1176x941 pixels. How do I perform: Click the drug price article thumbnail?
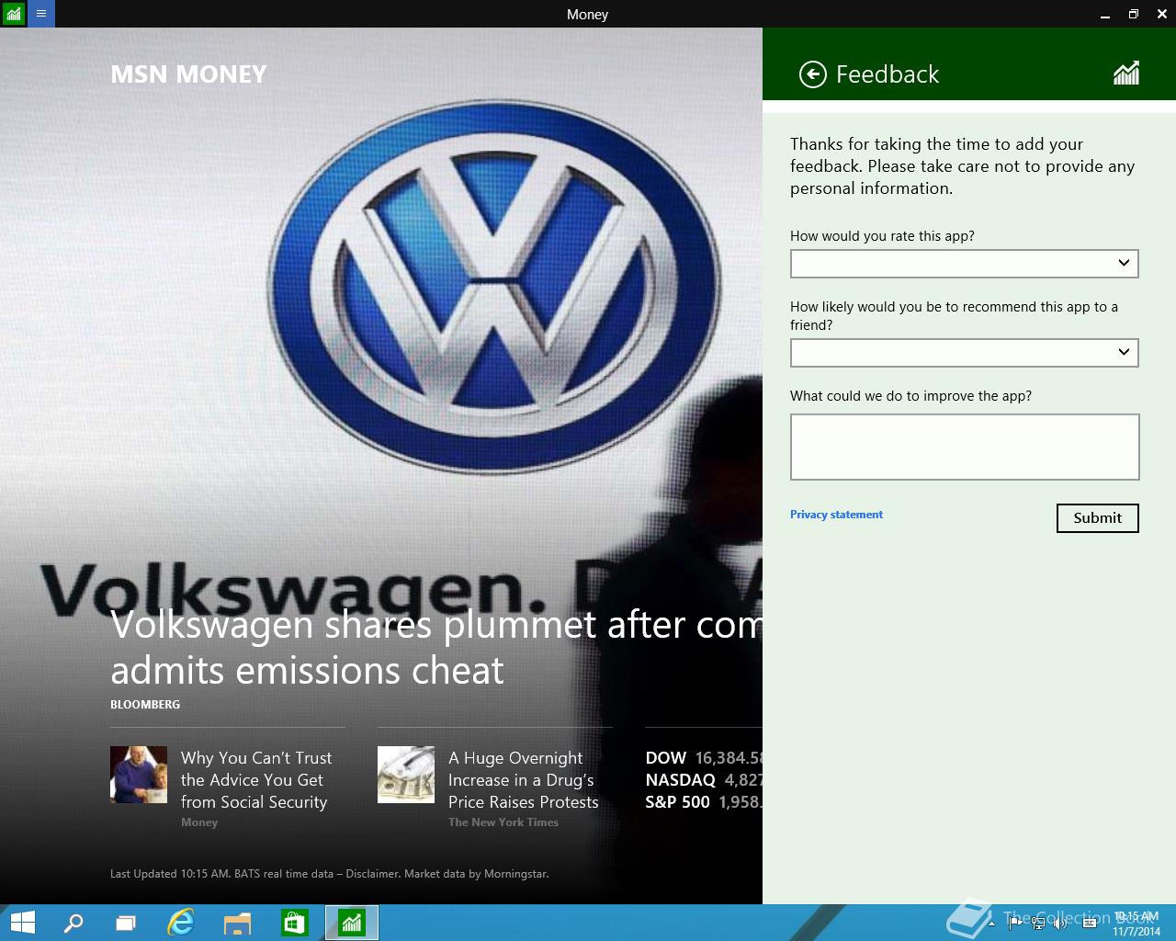click(x=406, y=775)
